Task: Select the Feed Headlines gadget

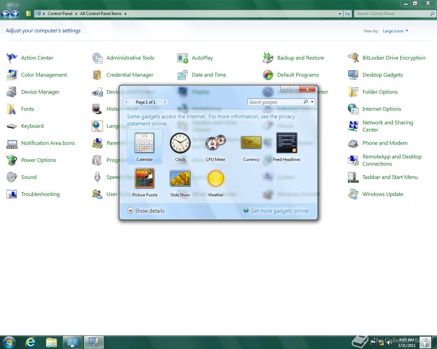Action: tap(287, 147)
